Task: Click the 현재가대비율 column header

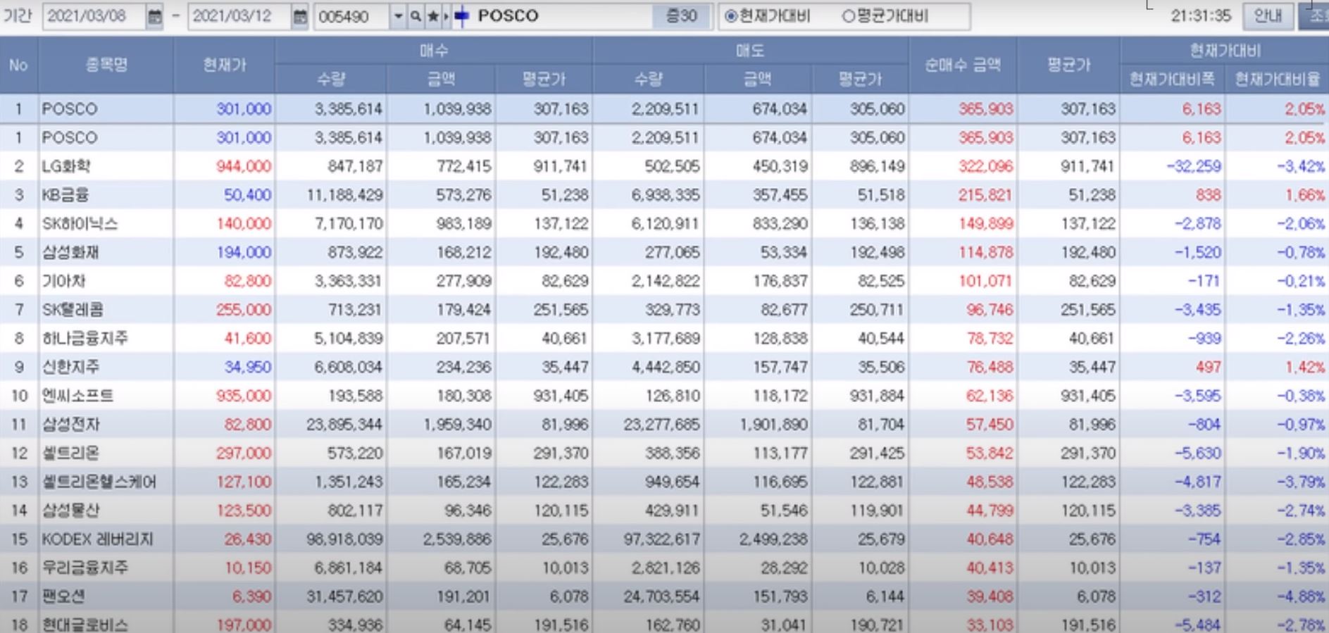Action: click(x=1277, y=79)
